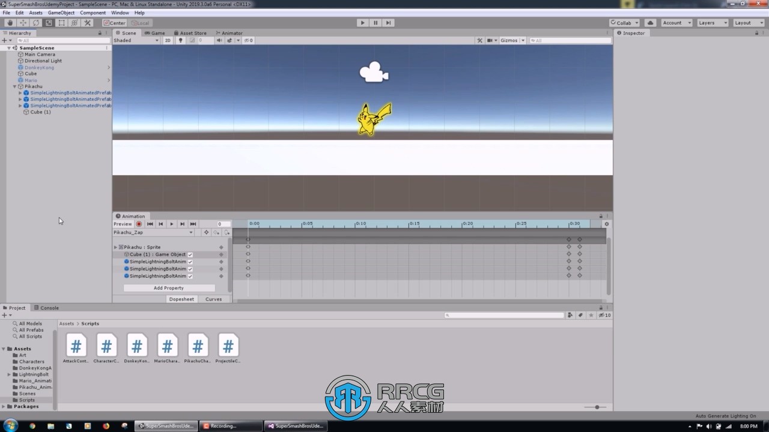Screen dimensions: 769x432
Task: Go to next keyframe
Action: [x=182, y=224]
